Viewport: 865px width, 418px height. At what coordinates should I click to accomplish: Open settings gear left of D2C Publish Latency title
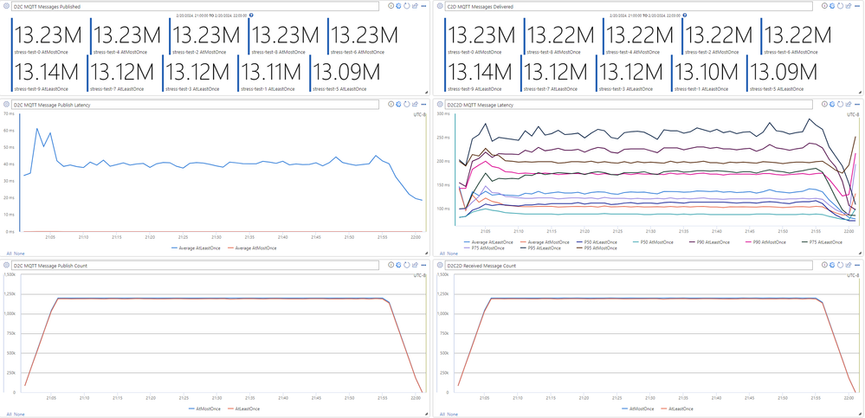(x=7, y=104)
